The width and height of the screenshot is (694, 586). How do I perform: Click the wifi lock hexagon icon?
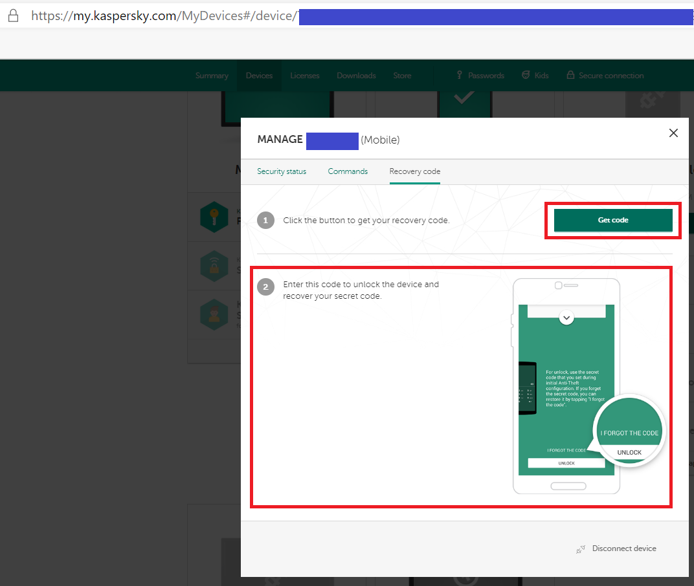pos(214,266)
